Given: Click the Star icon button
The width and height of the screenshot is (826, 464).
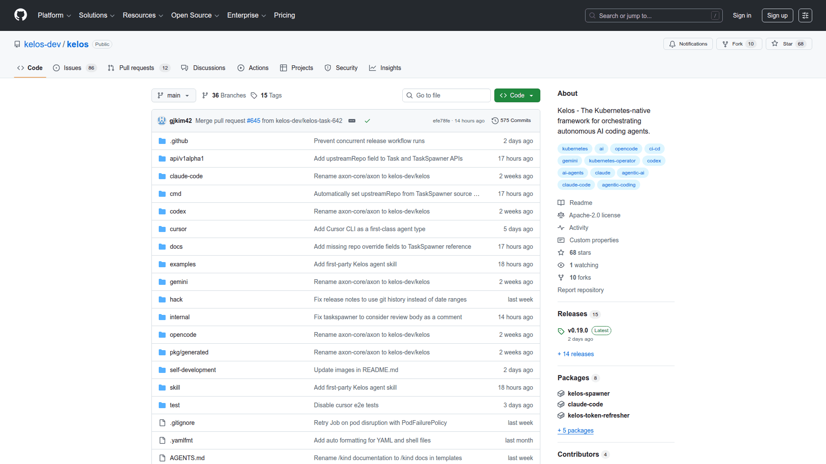Looking at the screenshot, I should tap(775, 44).
